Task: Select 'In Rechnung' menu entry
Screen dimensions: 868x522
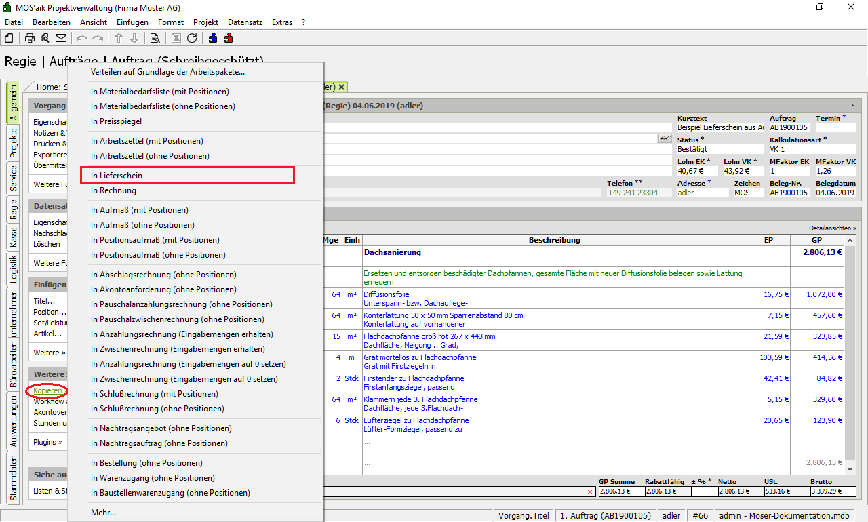Action: (113, 190)
